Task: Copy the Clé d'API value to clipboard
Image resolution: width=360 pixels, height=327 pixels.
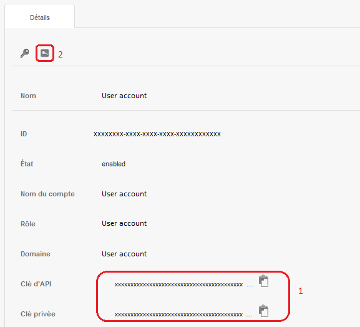Action: pyautogui.click(x=263, y=281)
